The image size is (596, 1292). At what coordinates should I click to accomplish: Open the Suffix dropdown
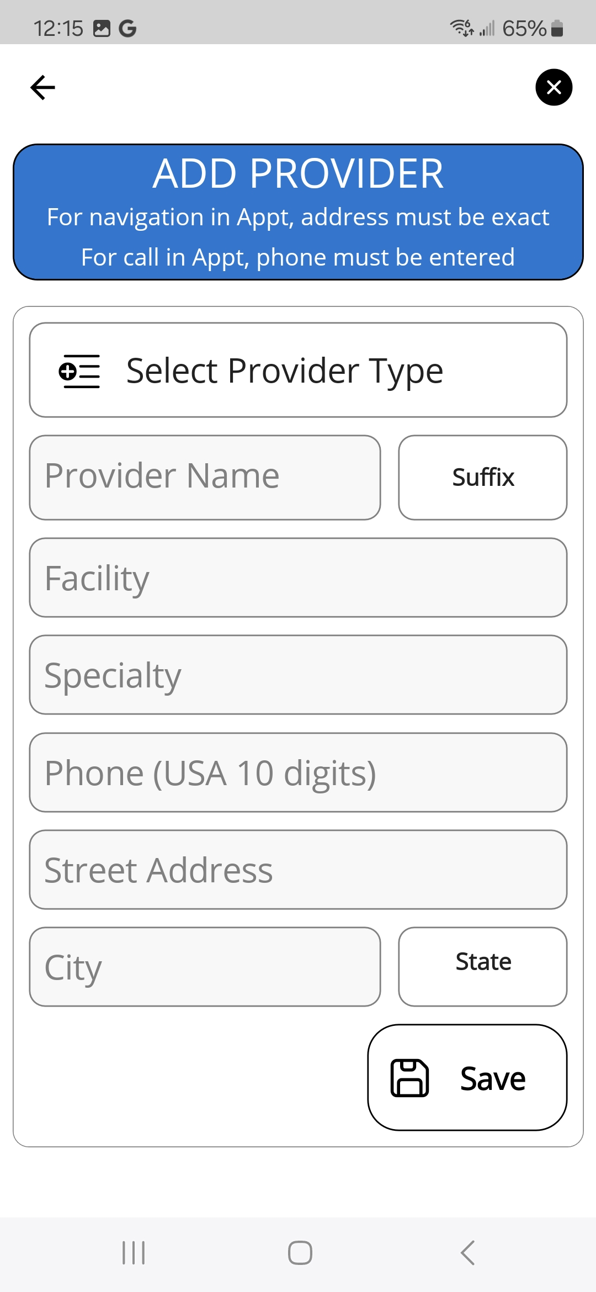tap(482, 478)
